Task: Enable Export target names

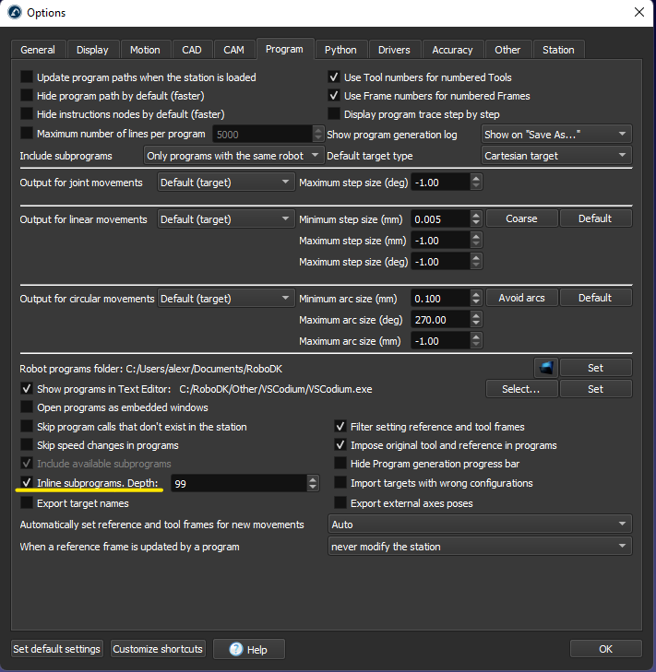Action: point(27,502)
